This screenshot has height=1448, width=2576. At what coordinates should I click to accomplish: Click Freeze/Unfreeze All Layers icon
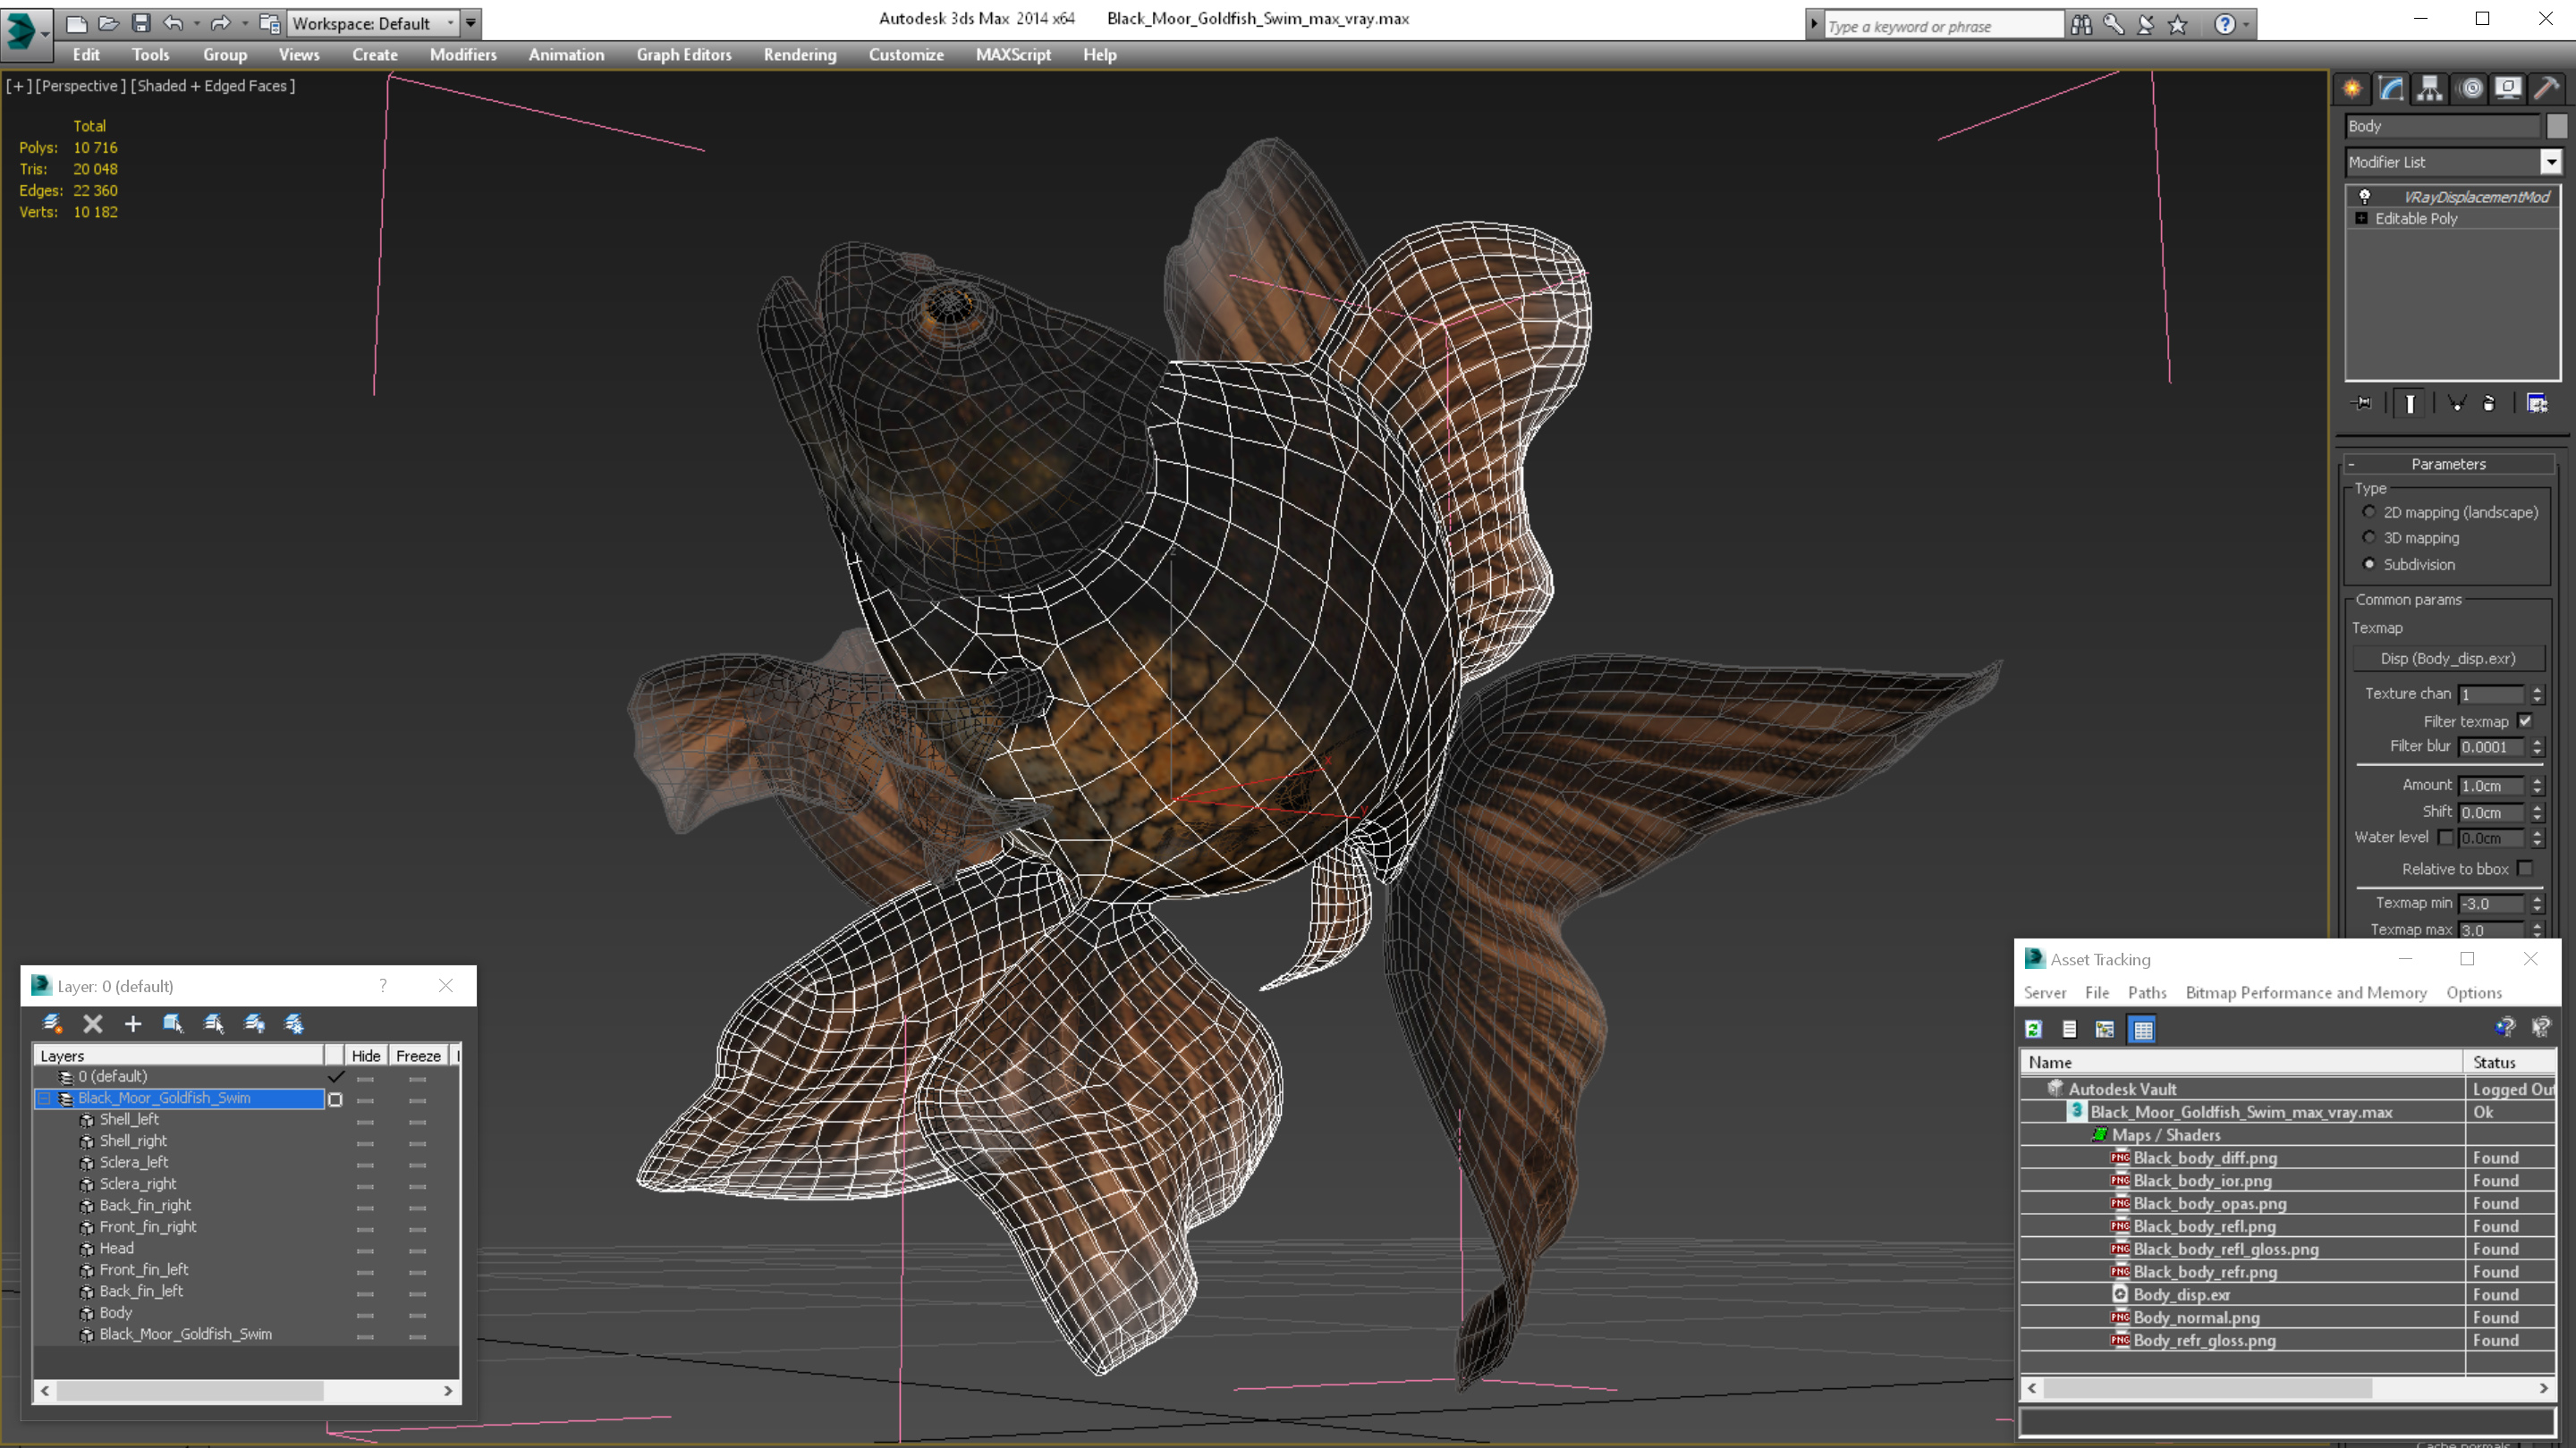point(294,1023)
